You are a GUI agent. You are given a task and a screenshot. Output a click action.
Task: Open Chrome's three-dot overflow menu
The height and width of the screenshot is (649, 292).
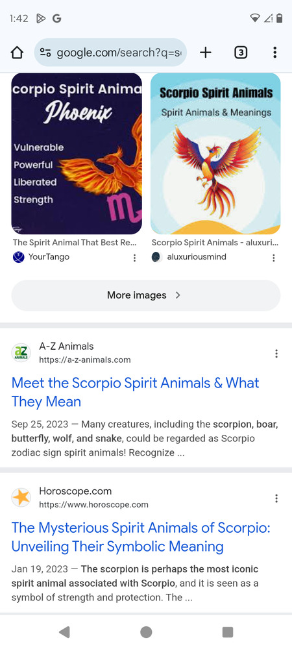[x=274, y=53]
